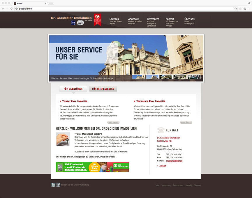
Task: Click the red Bellevue award badge
Action: click(97, 20)
